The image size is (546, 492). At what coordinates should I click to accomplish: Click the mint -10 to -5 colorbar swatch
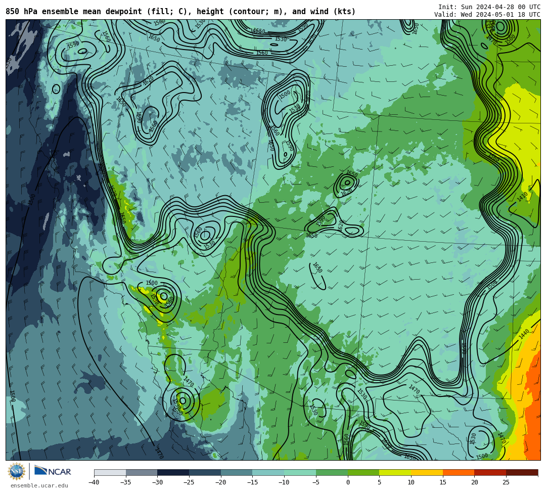(300, 472)
